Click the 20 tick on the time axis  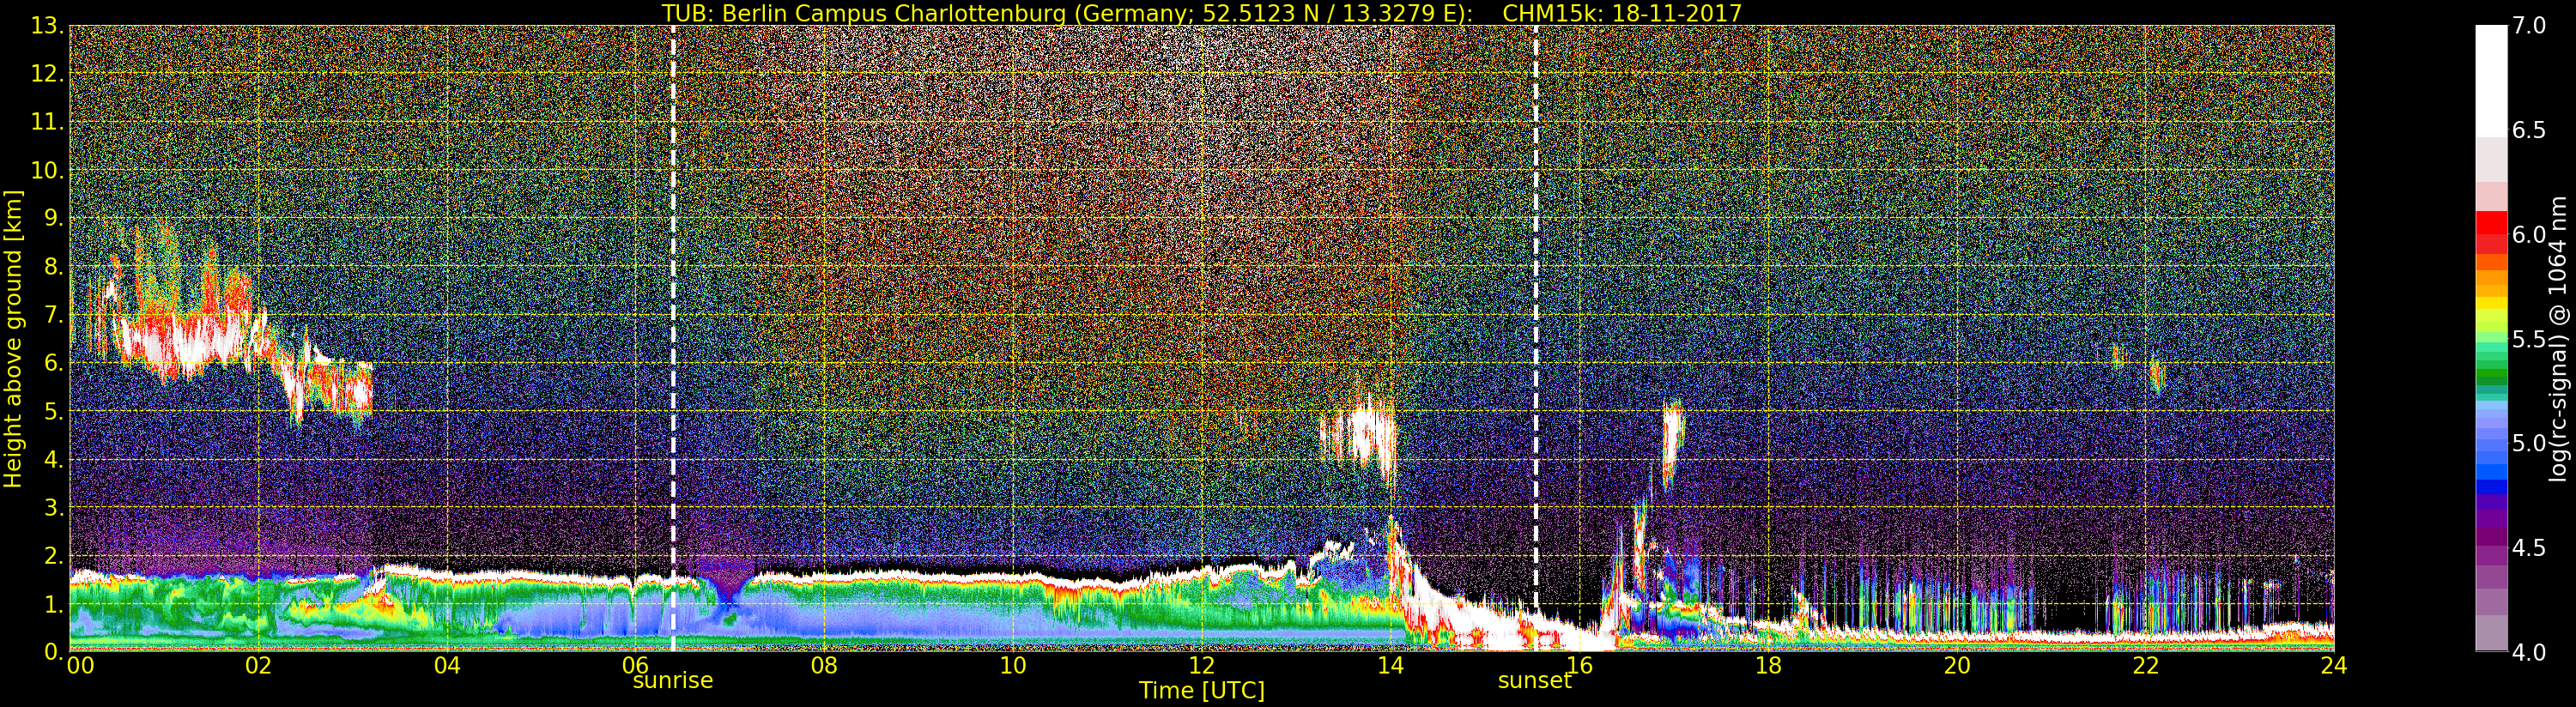(x=1956, y=665)
